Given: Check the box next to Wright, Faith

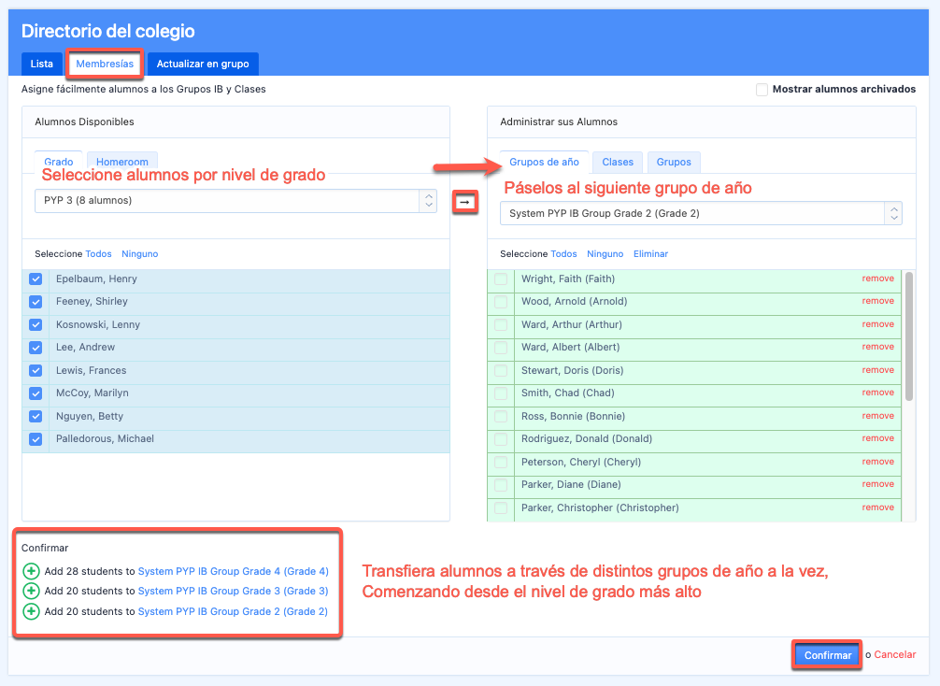Looking at the screenshot, I should (502, 279).
